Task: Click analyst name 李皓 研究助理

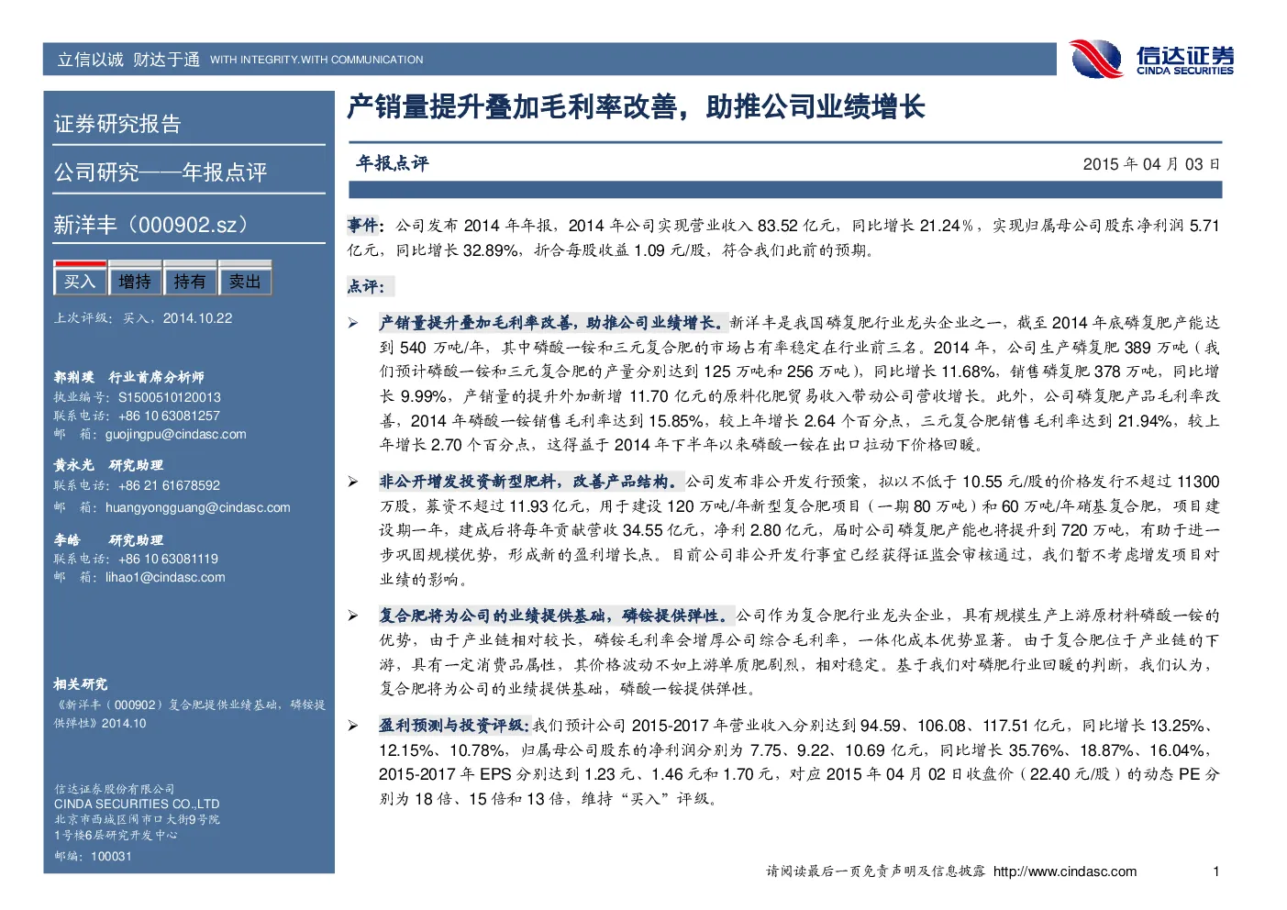Action: 108,540
